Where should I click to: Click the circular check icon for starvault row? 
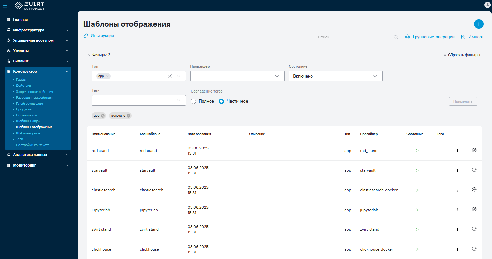[x=474, y=170]
